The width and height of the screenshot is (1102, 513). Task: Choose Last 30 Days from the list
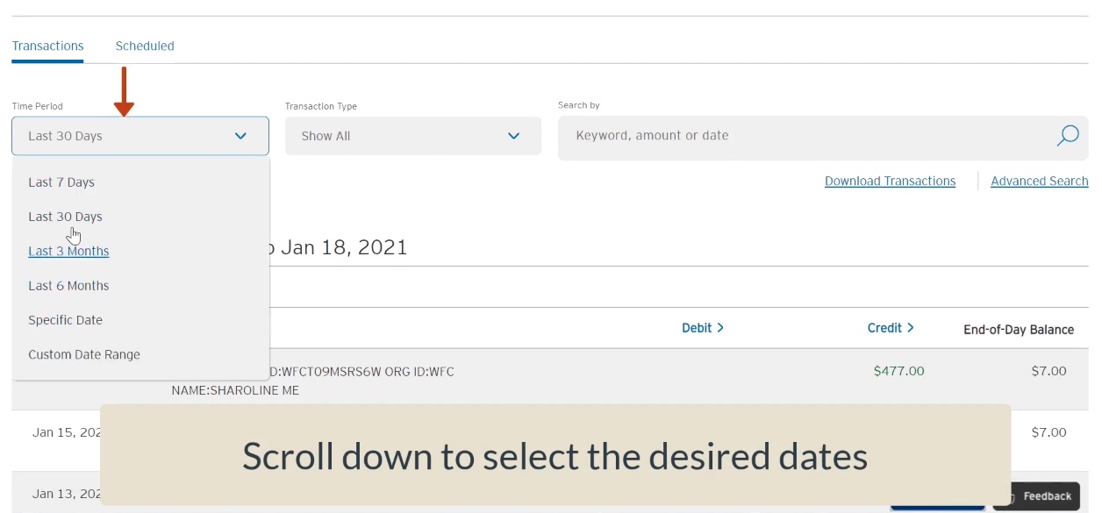65,217
